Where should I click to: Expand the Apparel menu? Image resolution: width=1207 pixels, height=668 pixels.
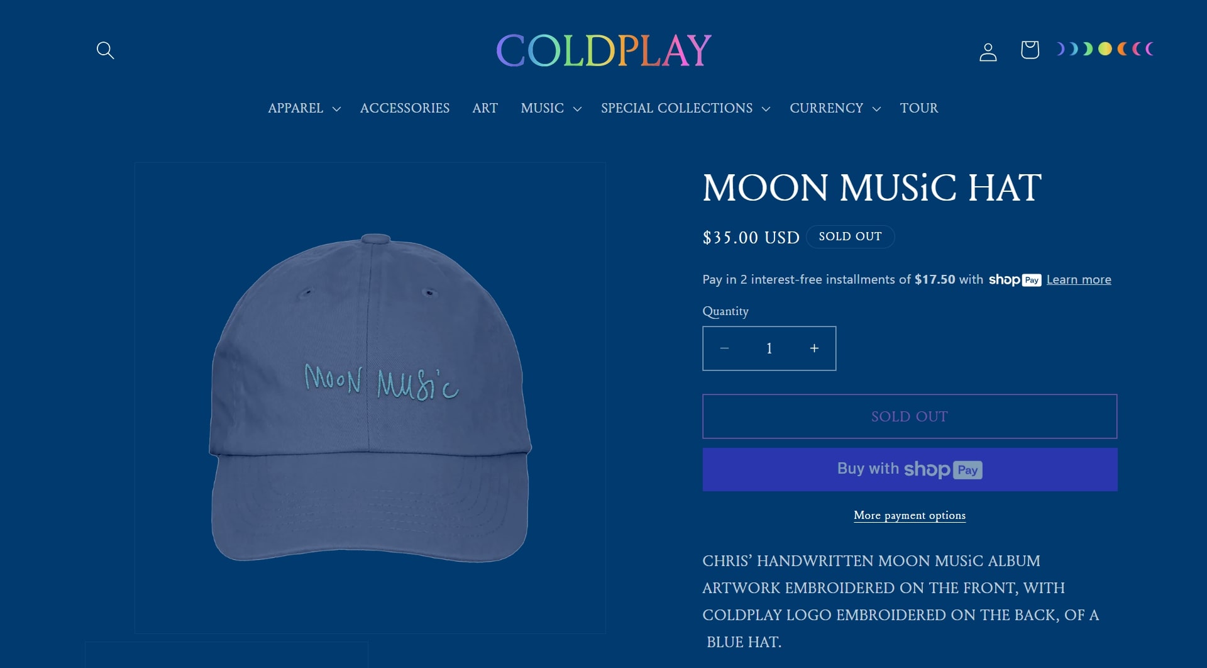tap(304, 108)
